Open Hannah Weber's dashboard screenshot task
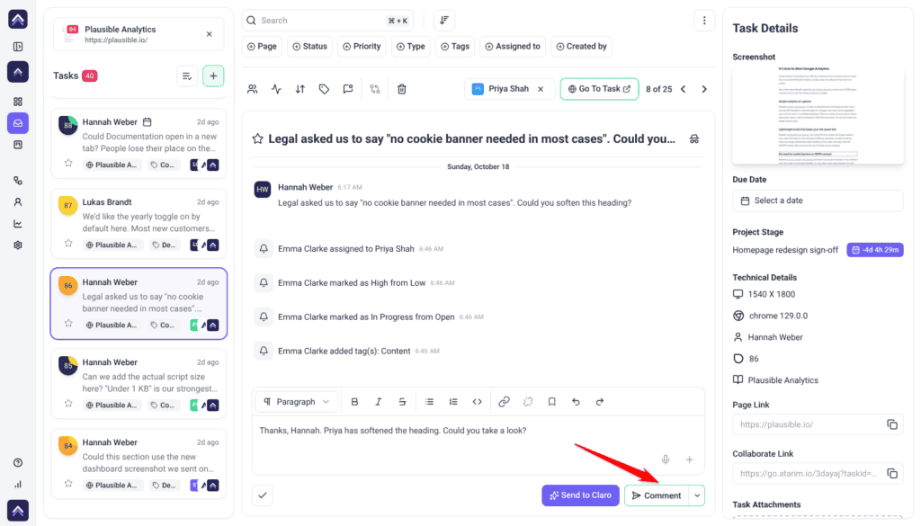This screenshot has height=526, width=921. [139, 464]
